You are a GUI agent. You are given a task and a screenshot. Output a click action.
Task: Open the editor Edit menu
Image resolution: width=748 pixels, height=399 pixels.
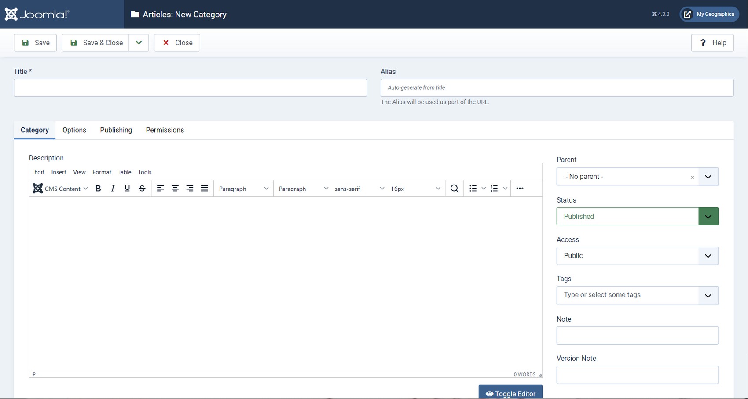(x=39, y=172)
